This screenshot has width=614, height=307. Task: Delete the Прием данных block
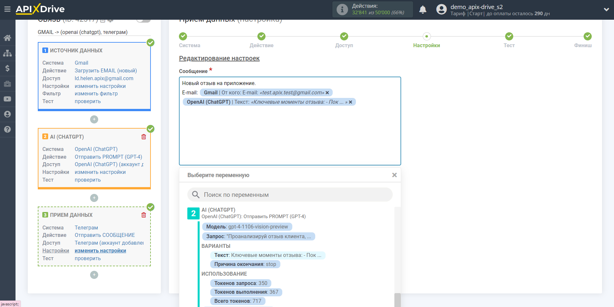pos(144,215)
